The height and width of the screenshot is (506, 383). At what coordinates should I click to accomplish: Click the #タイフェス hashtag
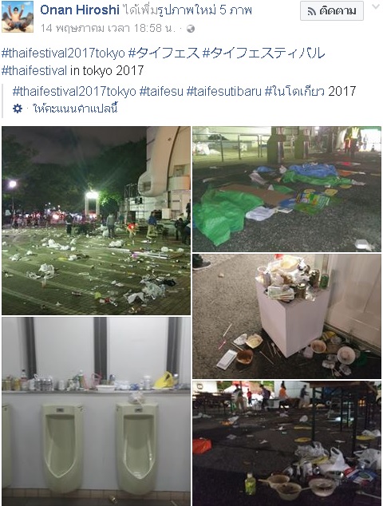tap(164, 53)
